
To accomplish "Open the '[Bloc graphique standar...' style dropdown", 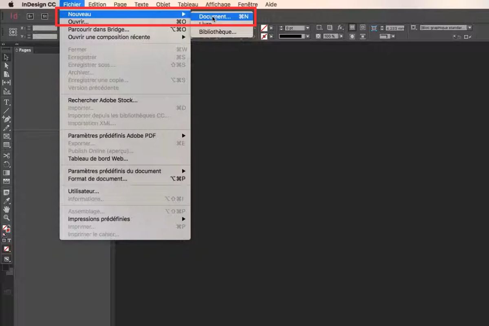I will click(469, 28).
